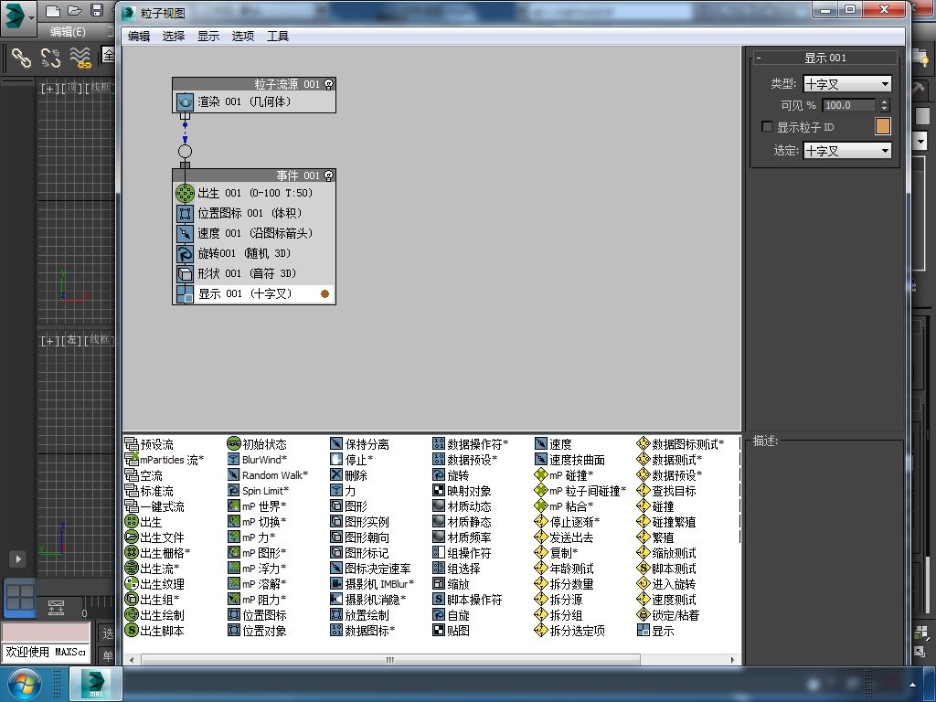Screen dimensions: 936x702
Task: Pick 脚本测试 from the depot
Action: (666, 569)
